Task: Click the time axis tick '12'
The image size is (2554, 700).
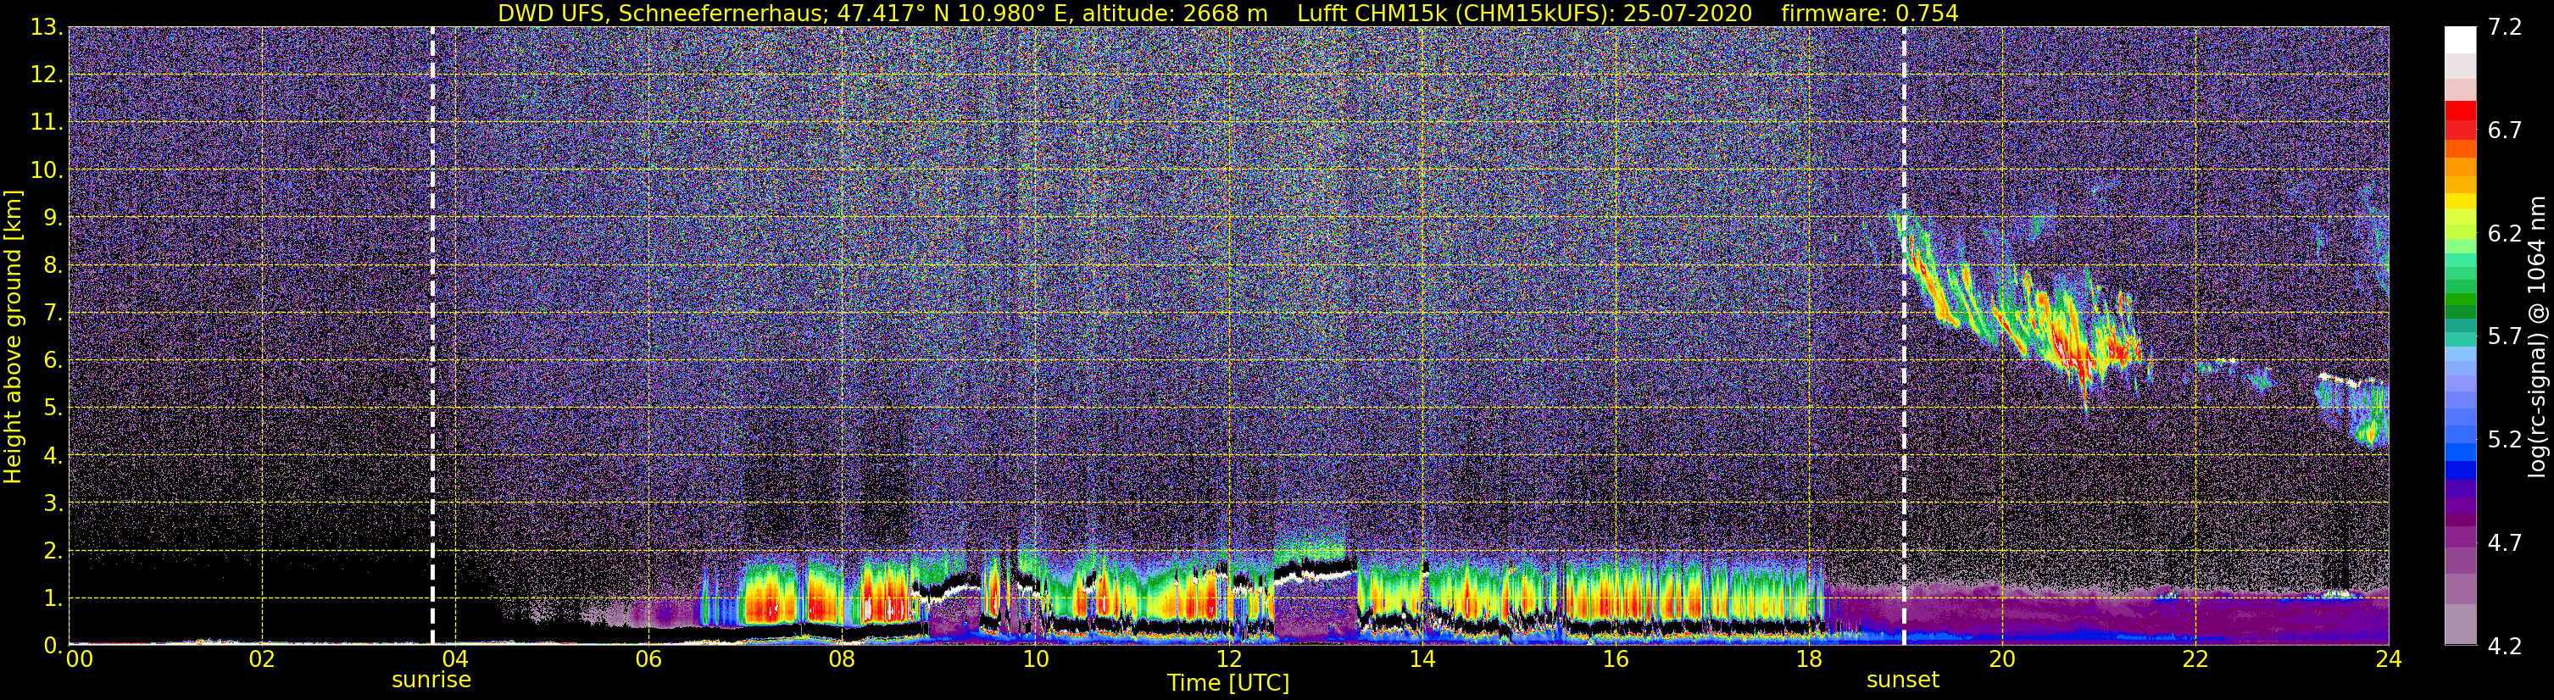Action: 1228,659
